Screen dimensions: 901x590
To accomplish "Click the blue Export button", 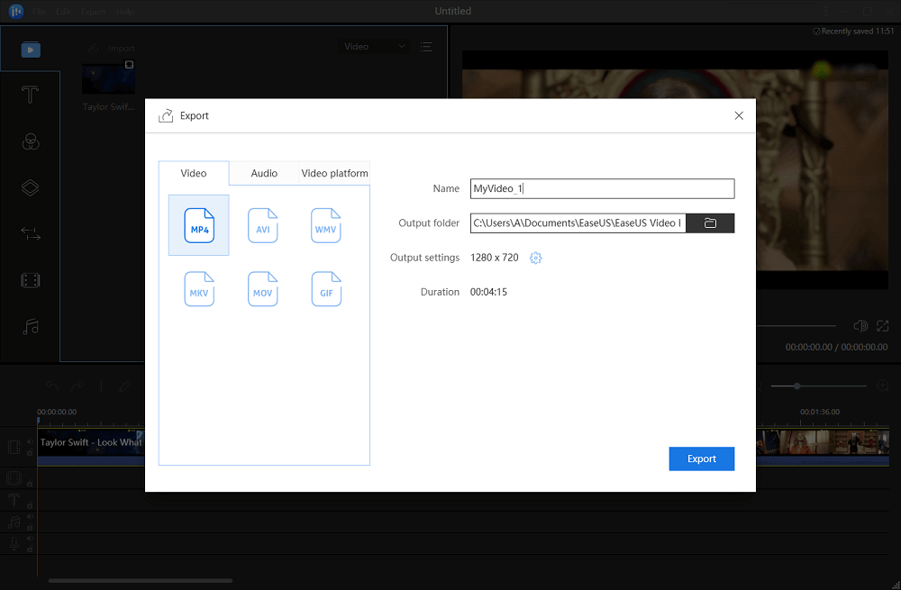I will tap(701, 458).
